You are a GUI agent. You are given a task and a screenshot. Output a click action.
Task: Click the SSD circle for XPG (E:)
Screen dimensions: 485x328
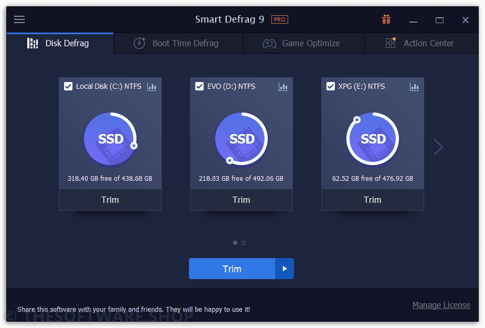373,139
